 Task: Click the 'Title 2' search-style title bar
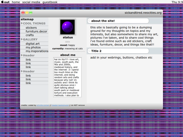(118, 51)
